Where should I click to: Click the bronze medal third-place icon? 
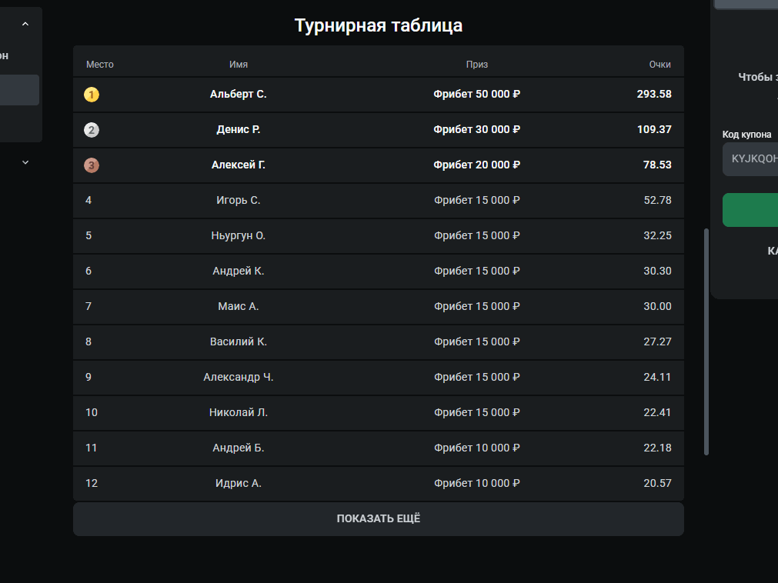click(x=92, y=165)
